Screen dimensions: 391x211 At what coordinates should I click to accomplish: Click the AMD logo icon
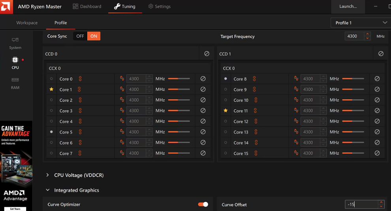click(x=6, y=6)
